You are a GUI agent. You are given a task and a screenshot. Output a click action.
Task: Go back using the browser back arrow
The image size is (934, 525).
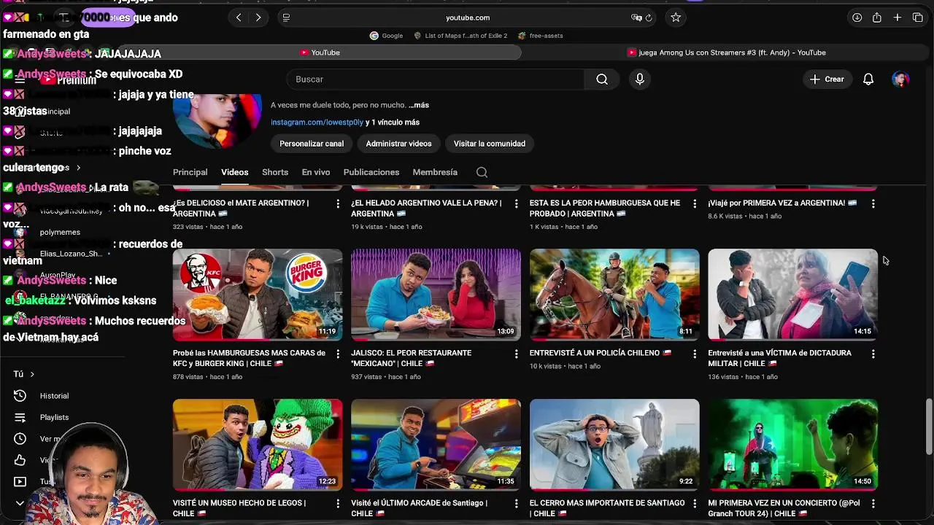point(239,17)
